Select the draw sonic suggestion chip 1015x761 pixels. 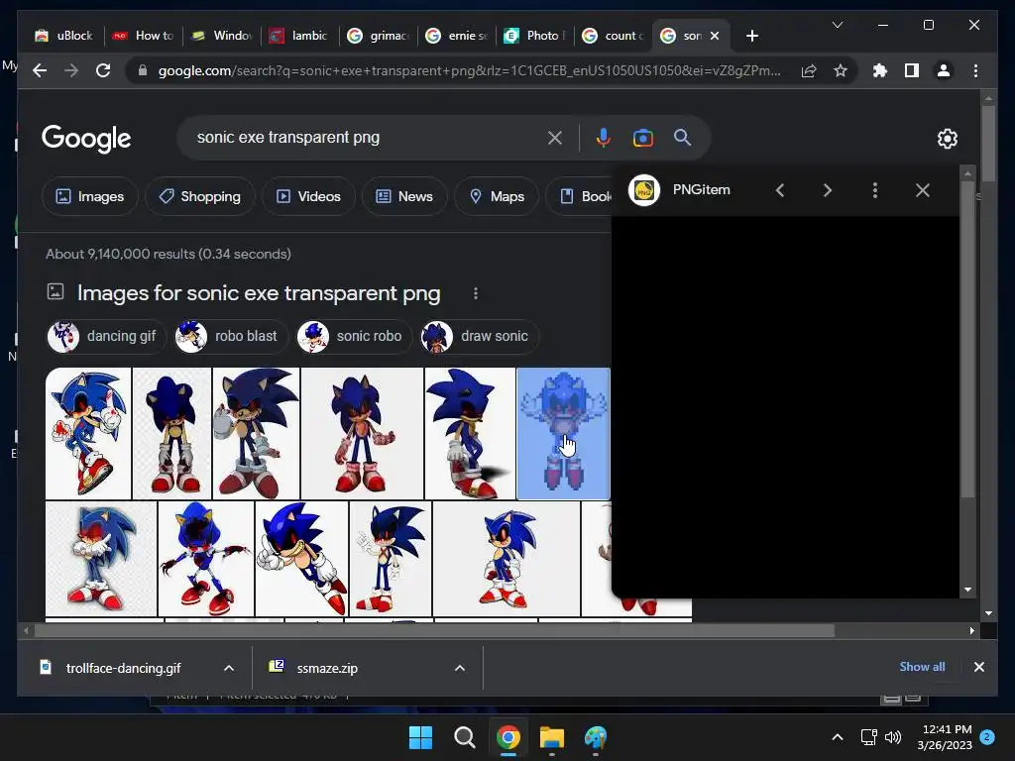click(x=480, y=337)
